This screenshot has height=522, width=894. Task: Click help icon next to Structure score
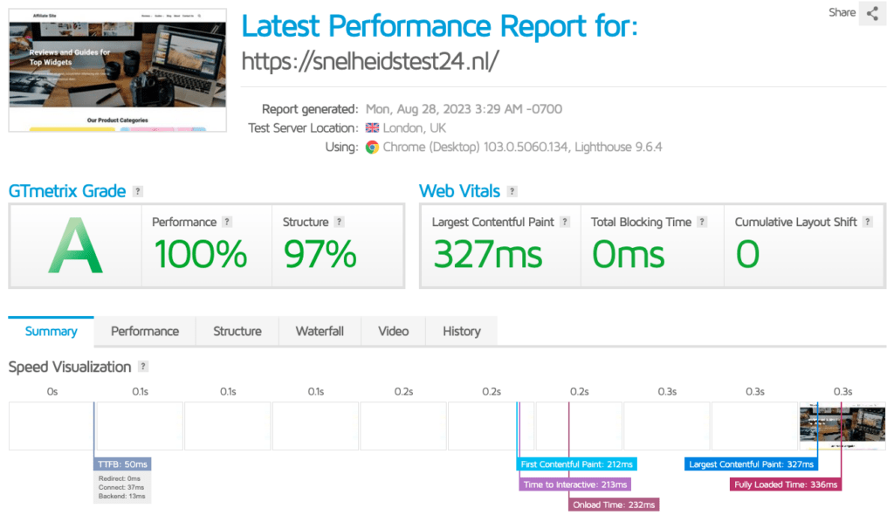[x=340, y=223]
